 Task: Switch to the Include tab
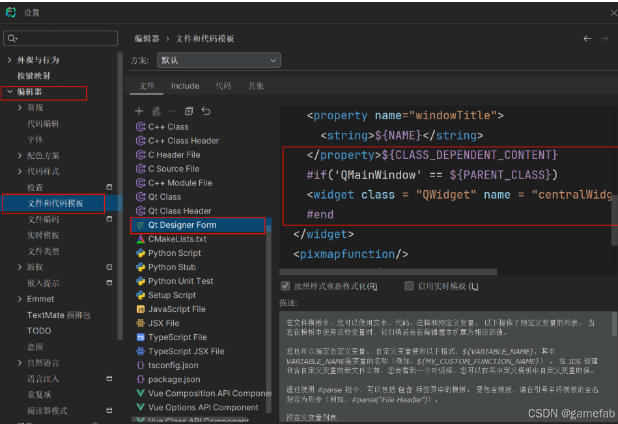click(x=185, y=85)
